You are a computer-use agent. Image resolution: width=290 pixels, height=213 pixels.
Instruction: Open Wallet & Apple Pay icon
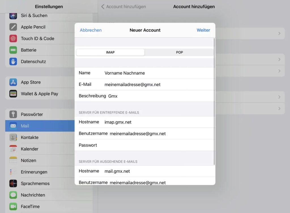(x=13, y=94)
